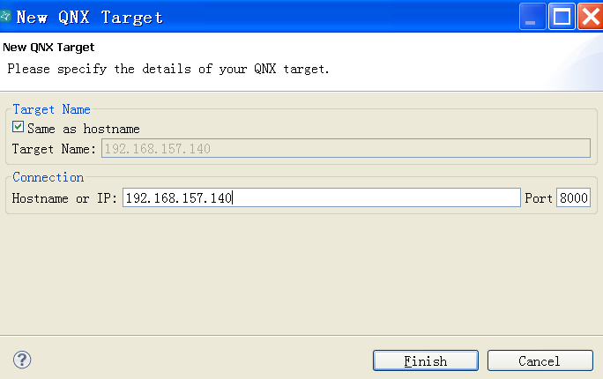Open help via the question mark icon
Viewport: 603px width, 379px height.
(x=22, y=360)
